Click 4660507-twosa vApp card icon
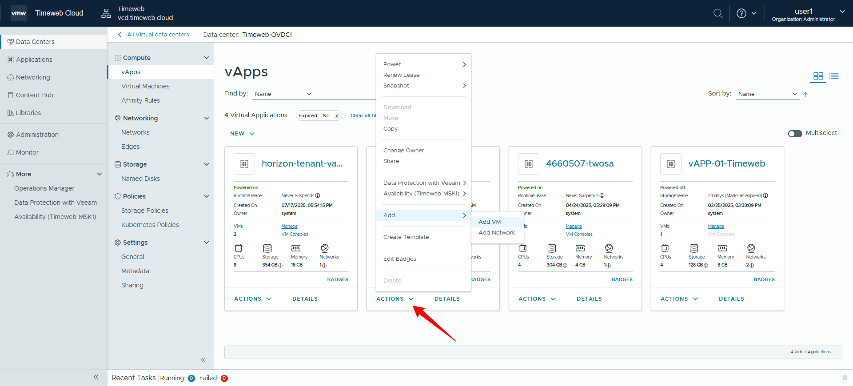Image resolution: width=853 pixels, height=386 pixels. click(529, 164)
